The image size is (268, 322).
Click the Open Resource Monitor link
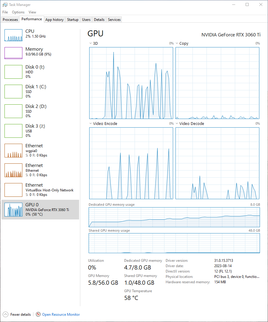pos(61,315)
